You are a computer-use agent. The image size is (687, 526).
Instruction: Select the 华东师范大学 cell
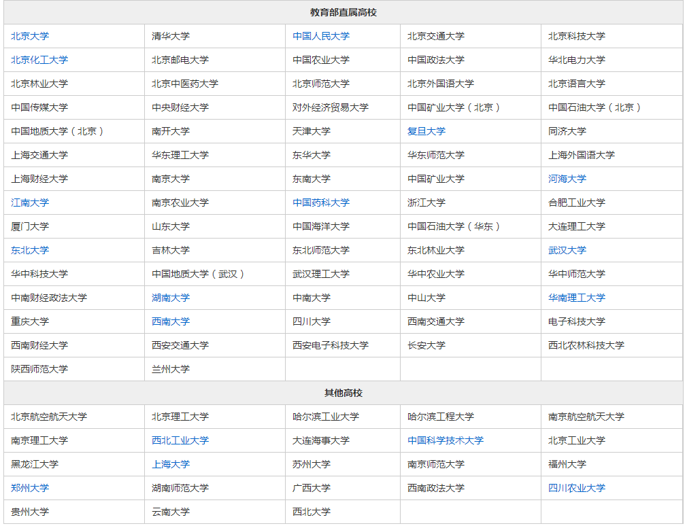click(x=471, y=155)
